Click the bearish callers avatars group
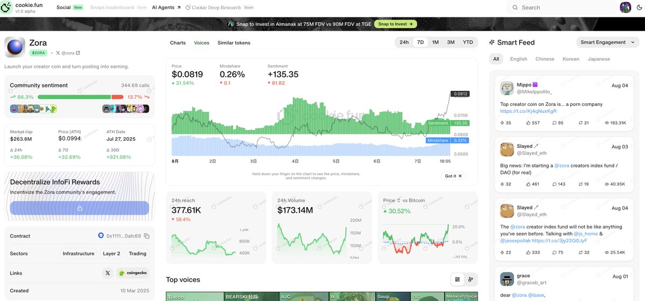The height and width of the screenshot is (301, 645). click(x=126, y=109)
